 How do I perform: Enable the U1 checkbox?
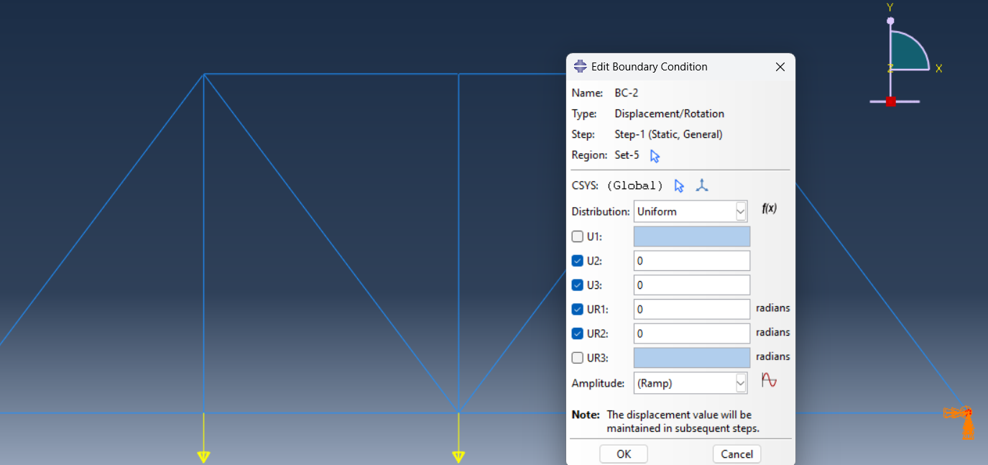[578, 236]
